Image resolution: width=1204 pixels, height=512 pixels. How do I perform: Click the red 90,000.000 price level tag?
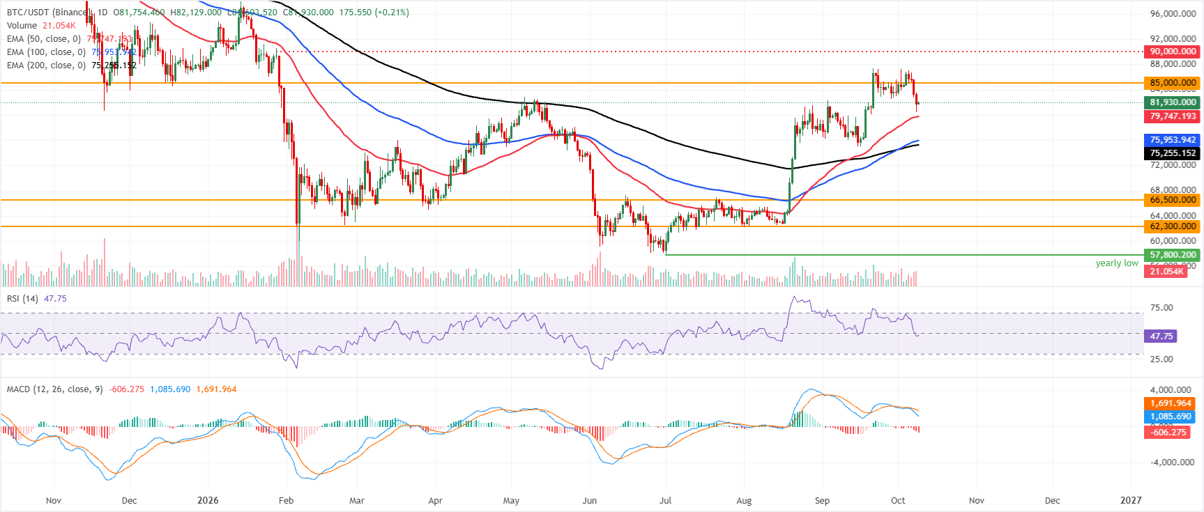click(x=1173, y=52)
